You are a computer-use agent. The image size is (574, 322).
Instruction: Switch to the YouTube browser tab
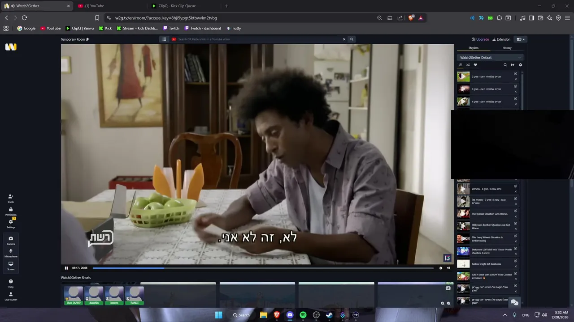tap(110, 6)
